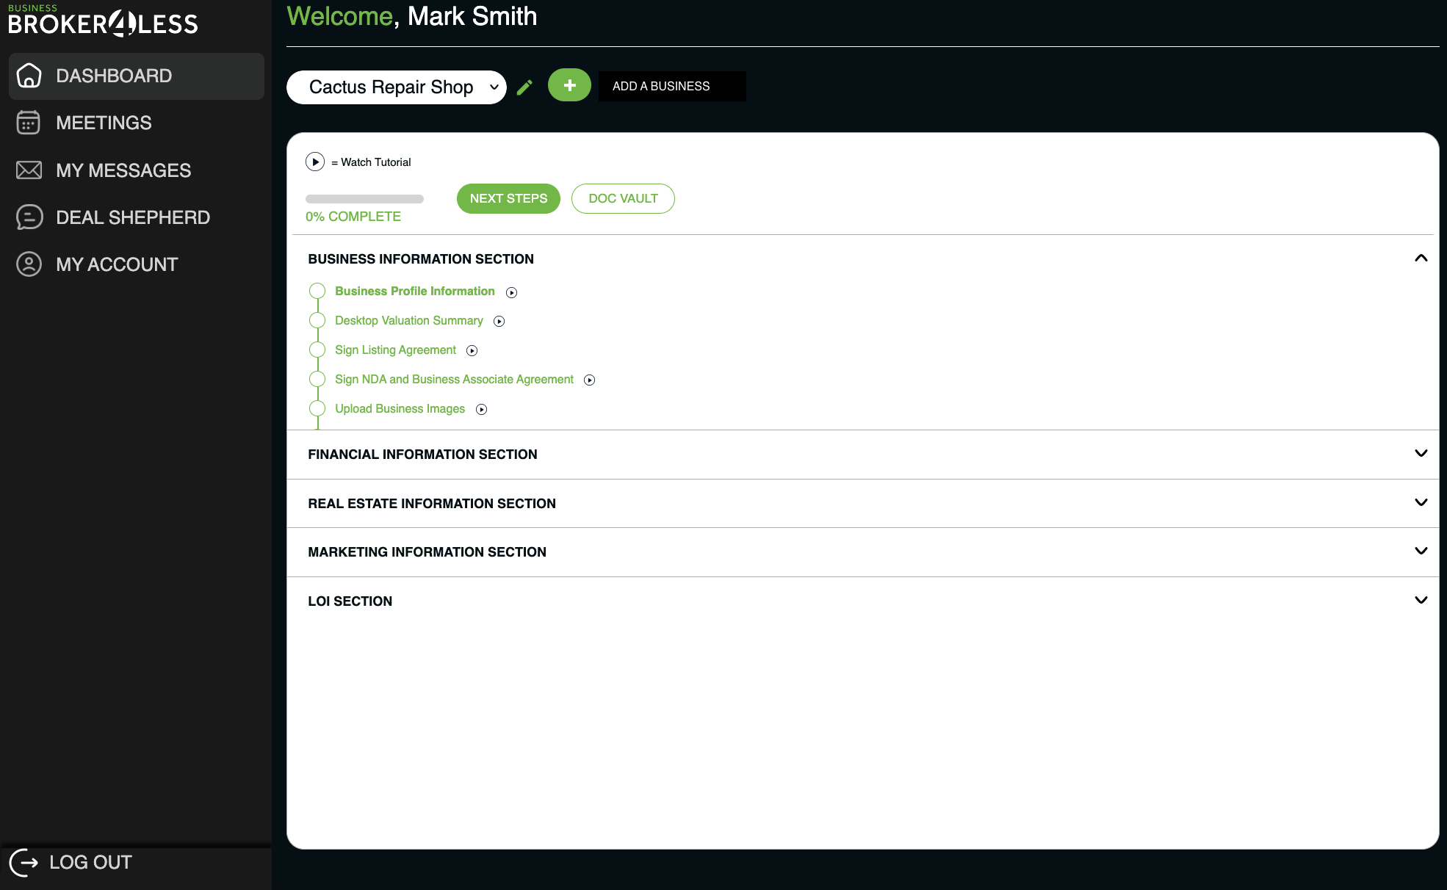Click the green plus icon to add a business

coord(569,85)
